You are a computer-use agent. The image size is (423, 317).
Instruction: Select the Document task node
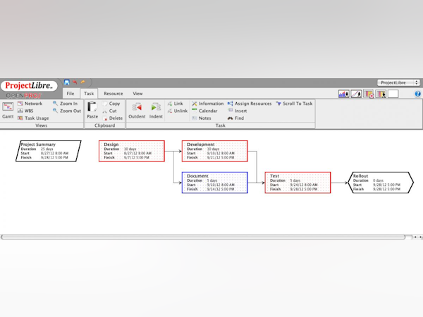click(215, 182)
